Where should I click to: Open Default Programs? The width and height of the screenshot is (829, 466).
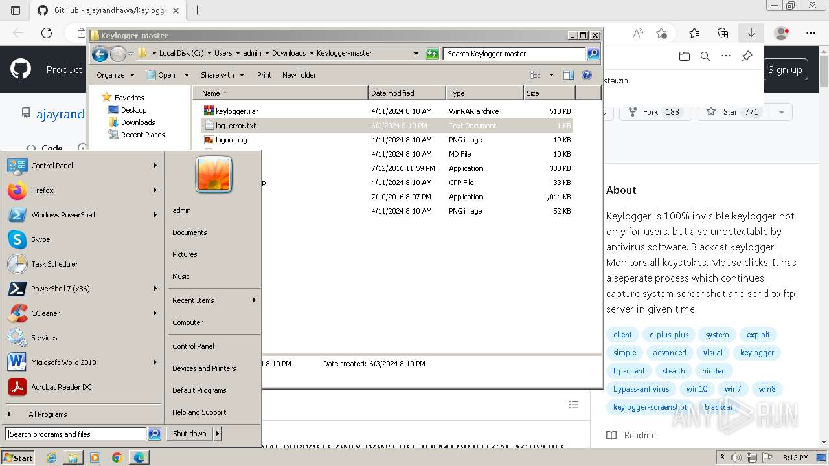tap(199, 390)
